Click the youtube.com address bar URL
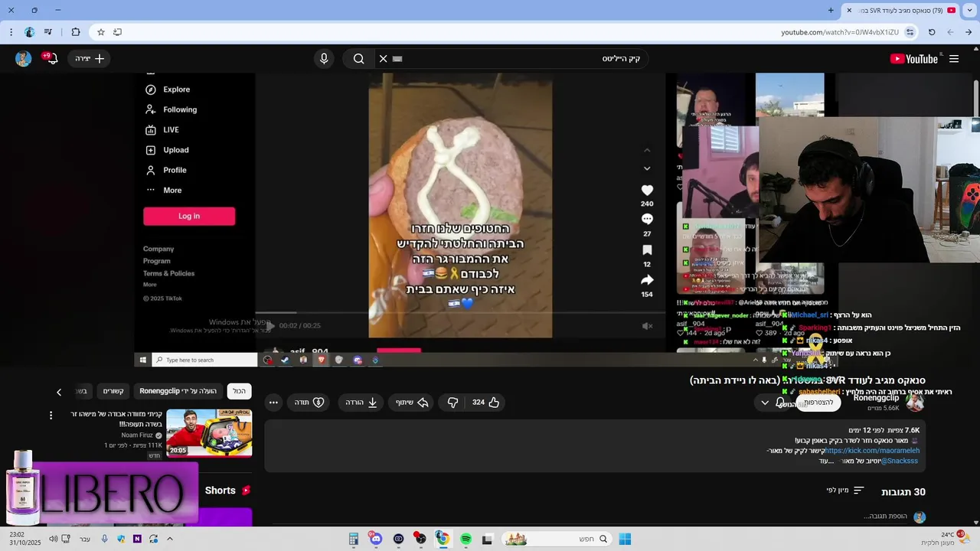Viewport: 980px width, 551px height. tap(840, 32)
